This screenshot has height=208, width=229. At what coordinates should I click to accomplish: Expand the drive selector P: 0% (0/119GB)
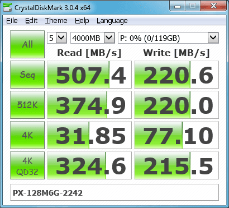[168, 38]
